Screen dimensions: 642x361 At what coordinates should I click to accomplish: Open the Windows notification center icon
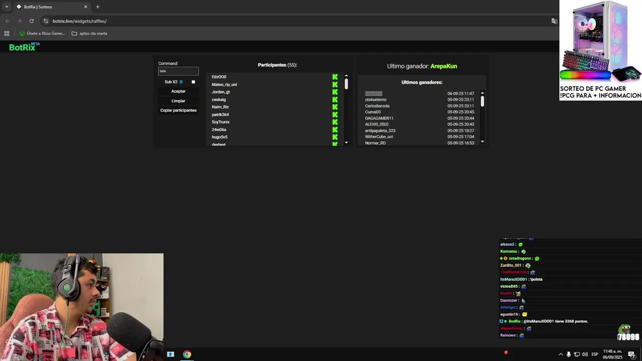pos(631,354)
